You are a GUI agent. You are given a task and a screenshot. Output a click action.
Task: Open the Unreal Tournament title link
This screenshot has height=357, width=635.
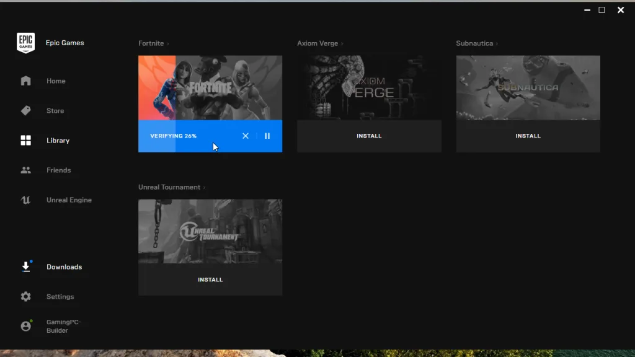point(169,187)
